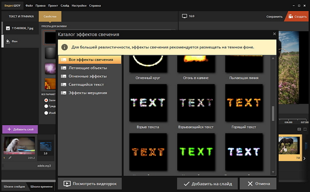This screenshot has height=192, width=310.
Task: Choose the green TEXT effect thumbnail
Action: point(196,152)
